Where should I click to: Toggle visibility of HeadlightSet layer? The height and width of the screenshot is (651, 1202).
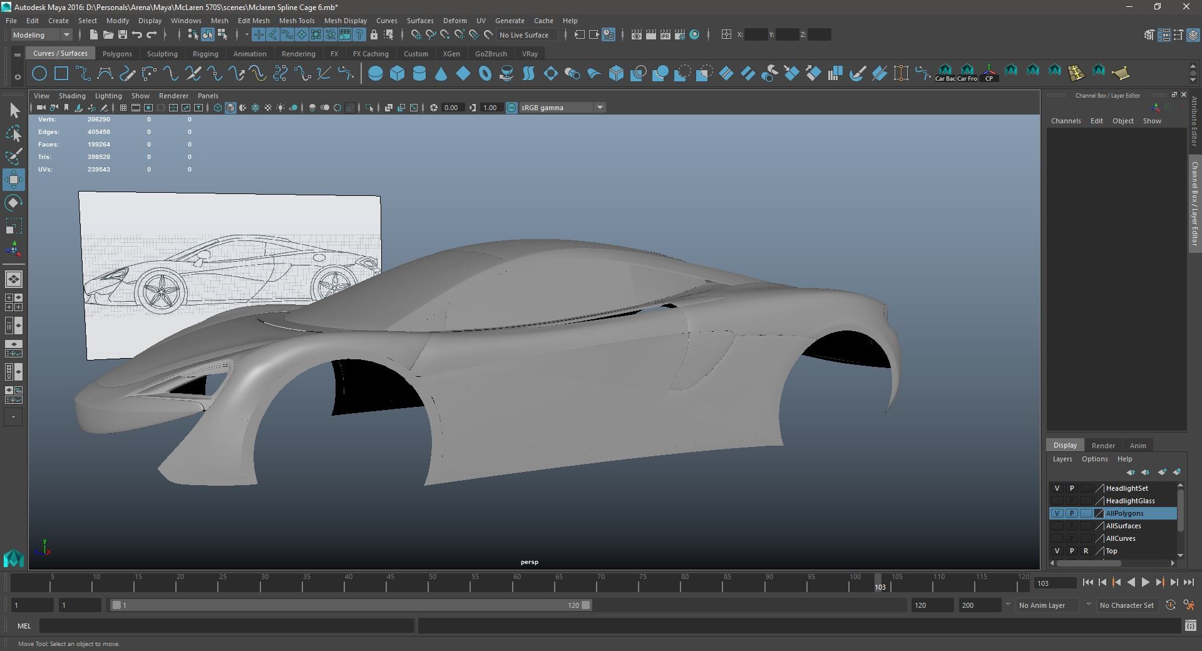click(1057, 488)
